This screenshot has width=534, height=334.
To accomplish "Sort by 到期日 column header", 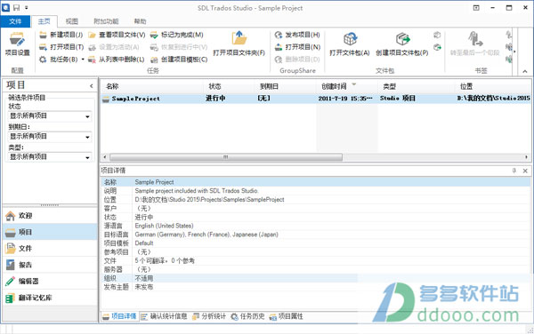I will [x=286, y=86].
